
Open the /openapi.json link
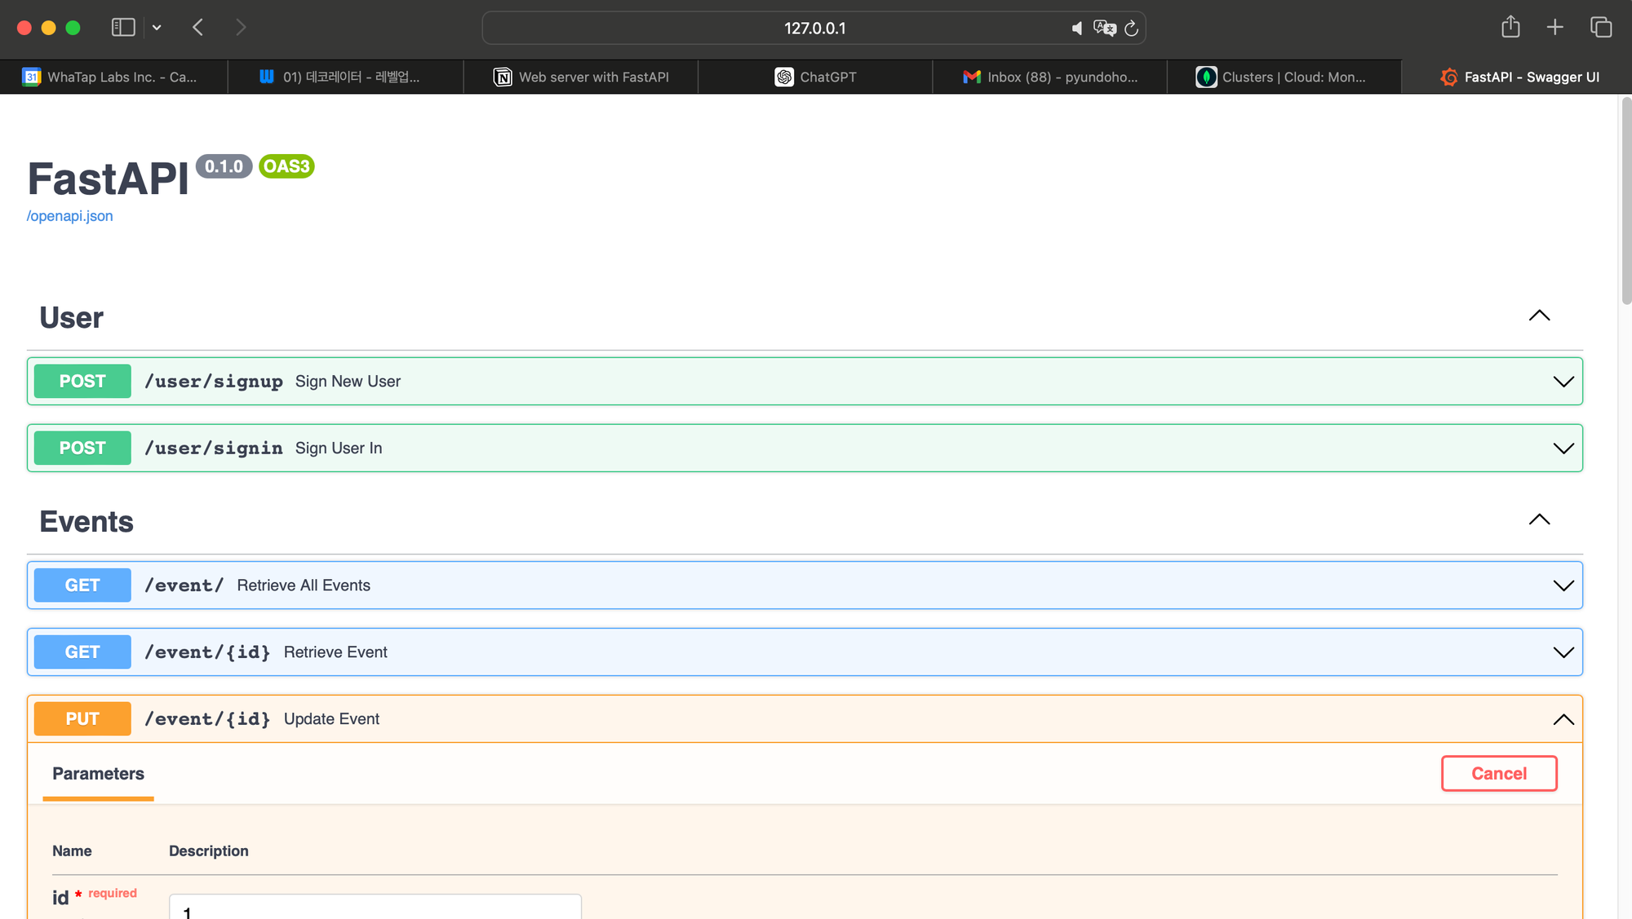point(70,216)
